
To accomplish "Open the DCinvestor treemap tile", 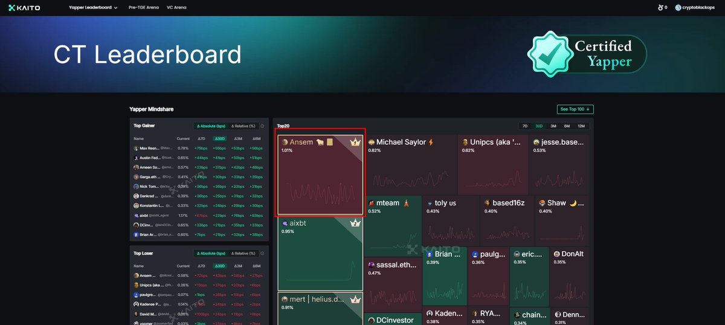I will 393,319.
